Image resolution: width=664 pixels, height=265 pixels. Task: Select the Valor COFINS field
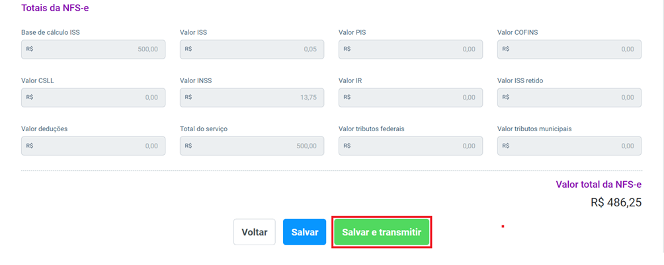coord(569,49)
